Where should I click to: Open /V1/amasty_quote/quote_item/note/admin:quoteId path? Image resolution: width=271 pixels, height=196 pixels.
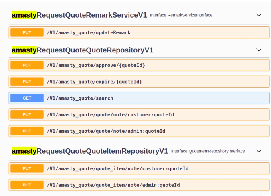click(113, 185)
